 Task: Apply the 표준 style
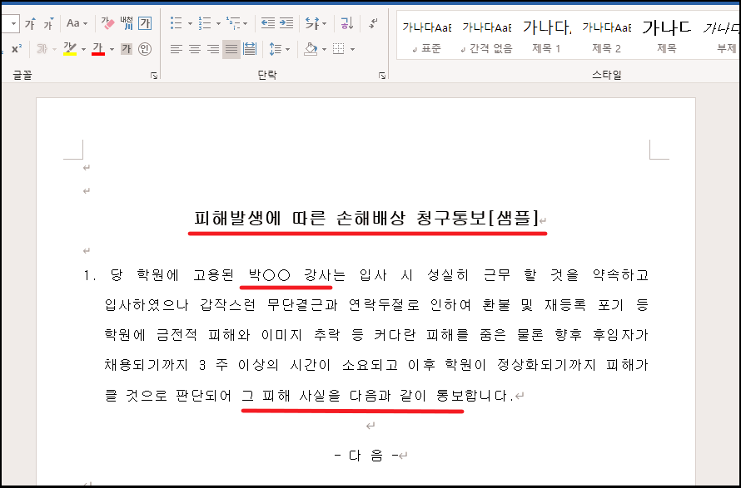click(x=427, y=35)
